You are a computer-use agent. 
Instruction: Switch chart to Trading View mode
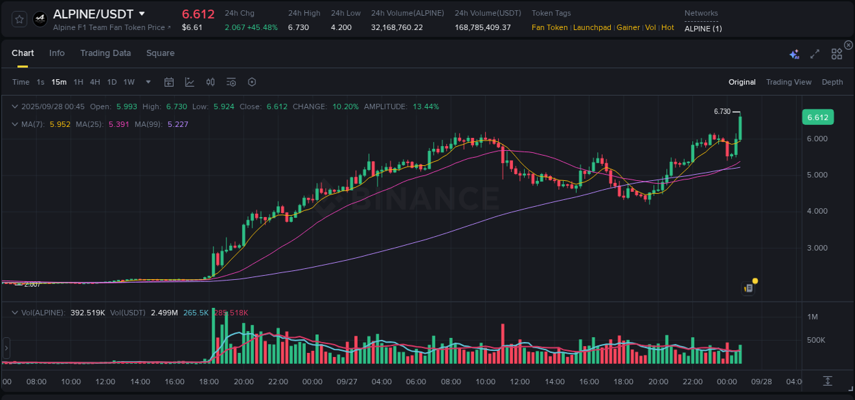tap(789, 82)
